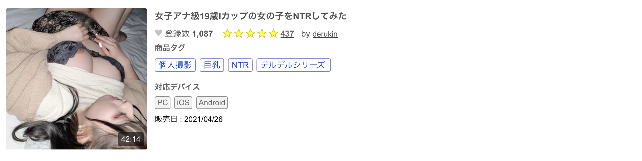Select the 個人撮影 product tag
642x161 pixels.
(x=175, y=65)
